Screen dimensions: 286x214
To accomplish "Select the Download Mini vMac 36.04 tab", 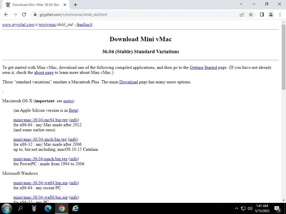I will pyautogui.click(x=36, y=5).
